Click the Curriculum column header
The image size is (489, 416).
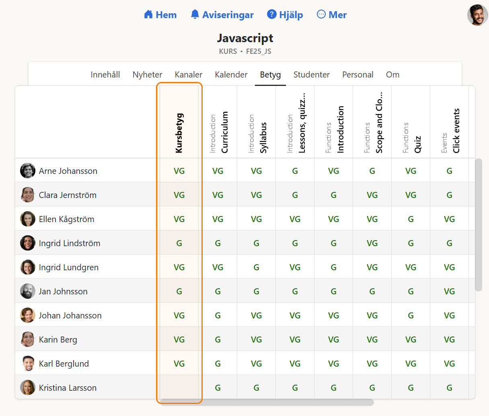(x=224, y=133)
